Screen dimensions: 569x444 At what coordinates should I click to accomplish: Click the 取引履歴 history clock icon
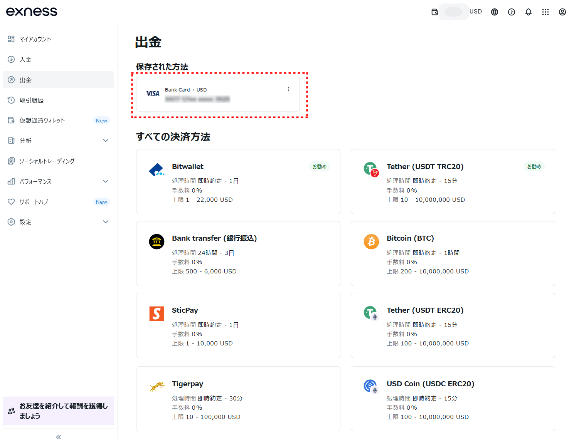point(11,100)
